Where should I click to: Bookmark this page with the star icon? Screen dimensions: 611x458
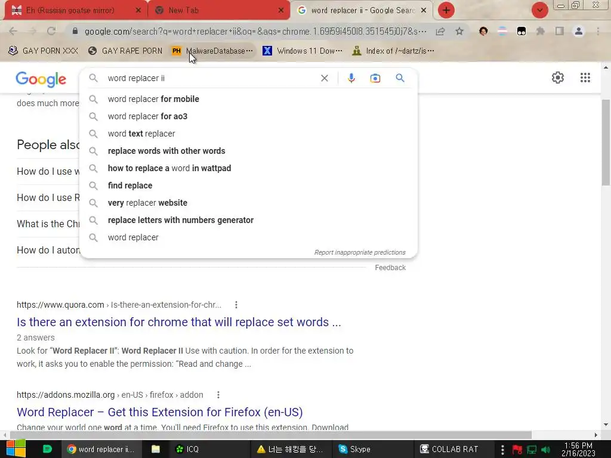[x=459, y=31]
